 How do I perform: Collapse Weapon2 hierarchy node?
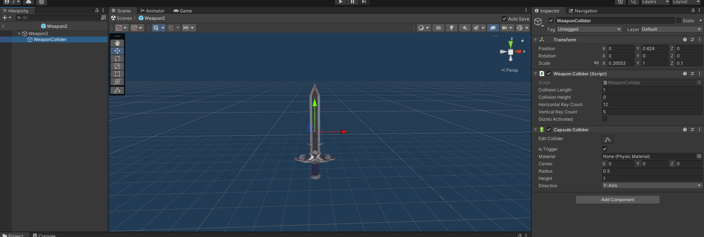click(19, 34)
